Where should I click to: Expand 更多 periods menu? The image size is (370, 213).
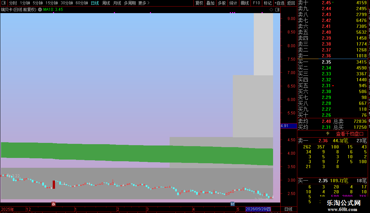pyautogui.click(x=144, y=3)
